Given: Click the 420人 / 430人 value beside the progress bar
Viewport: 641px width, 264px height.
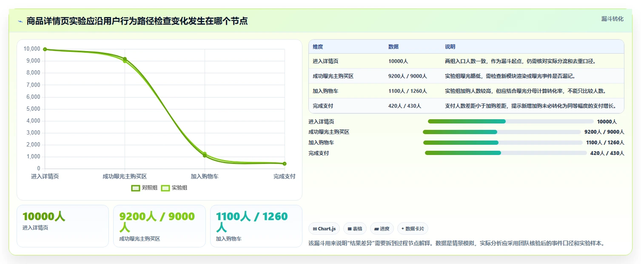Looking at the screenshot, I should pyautogui.click(x=607, y=153).
